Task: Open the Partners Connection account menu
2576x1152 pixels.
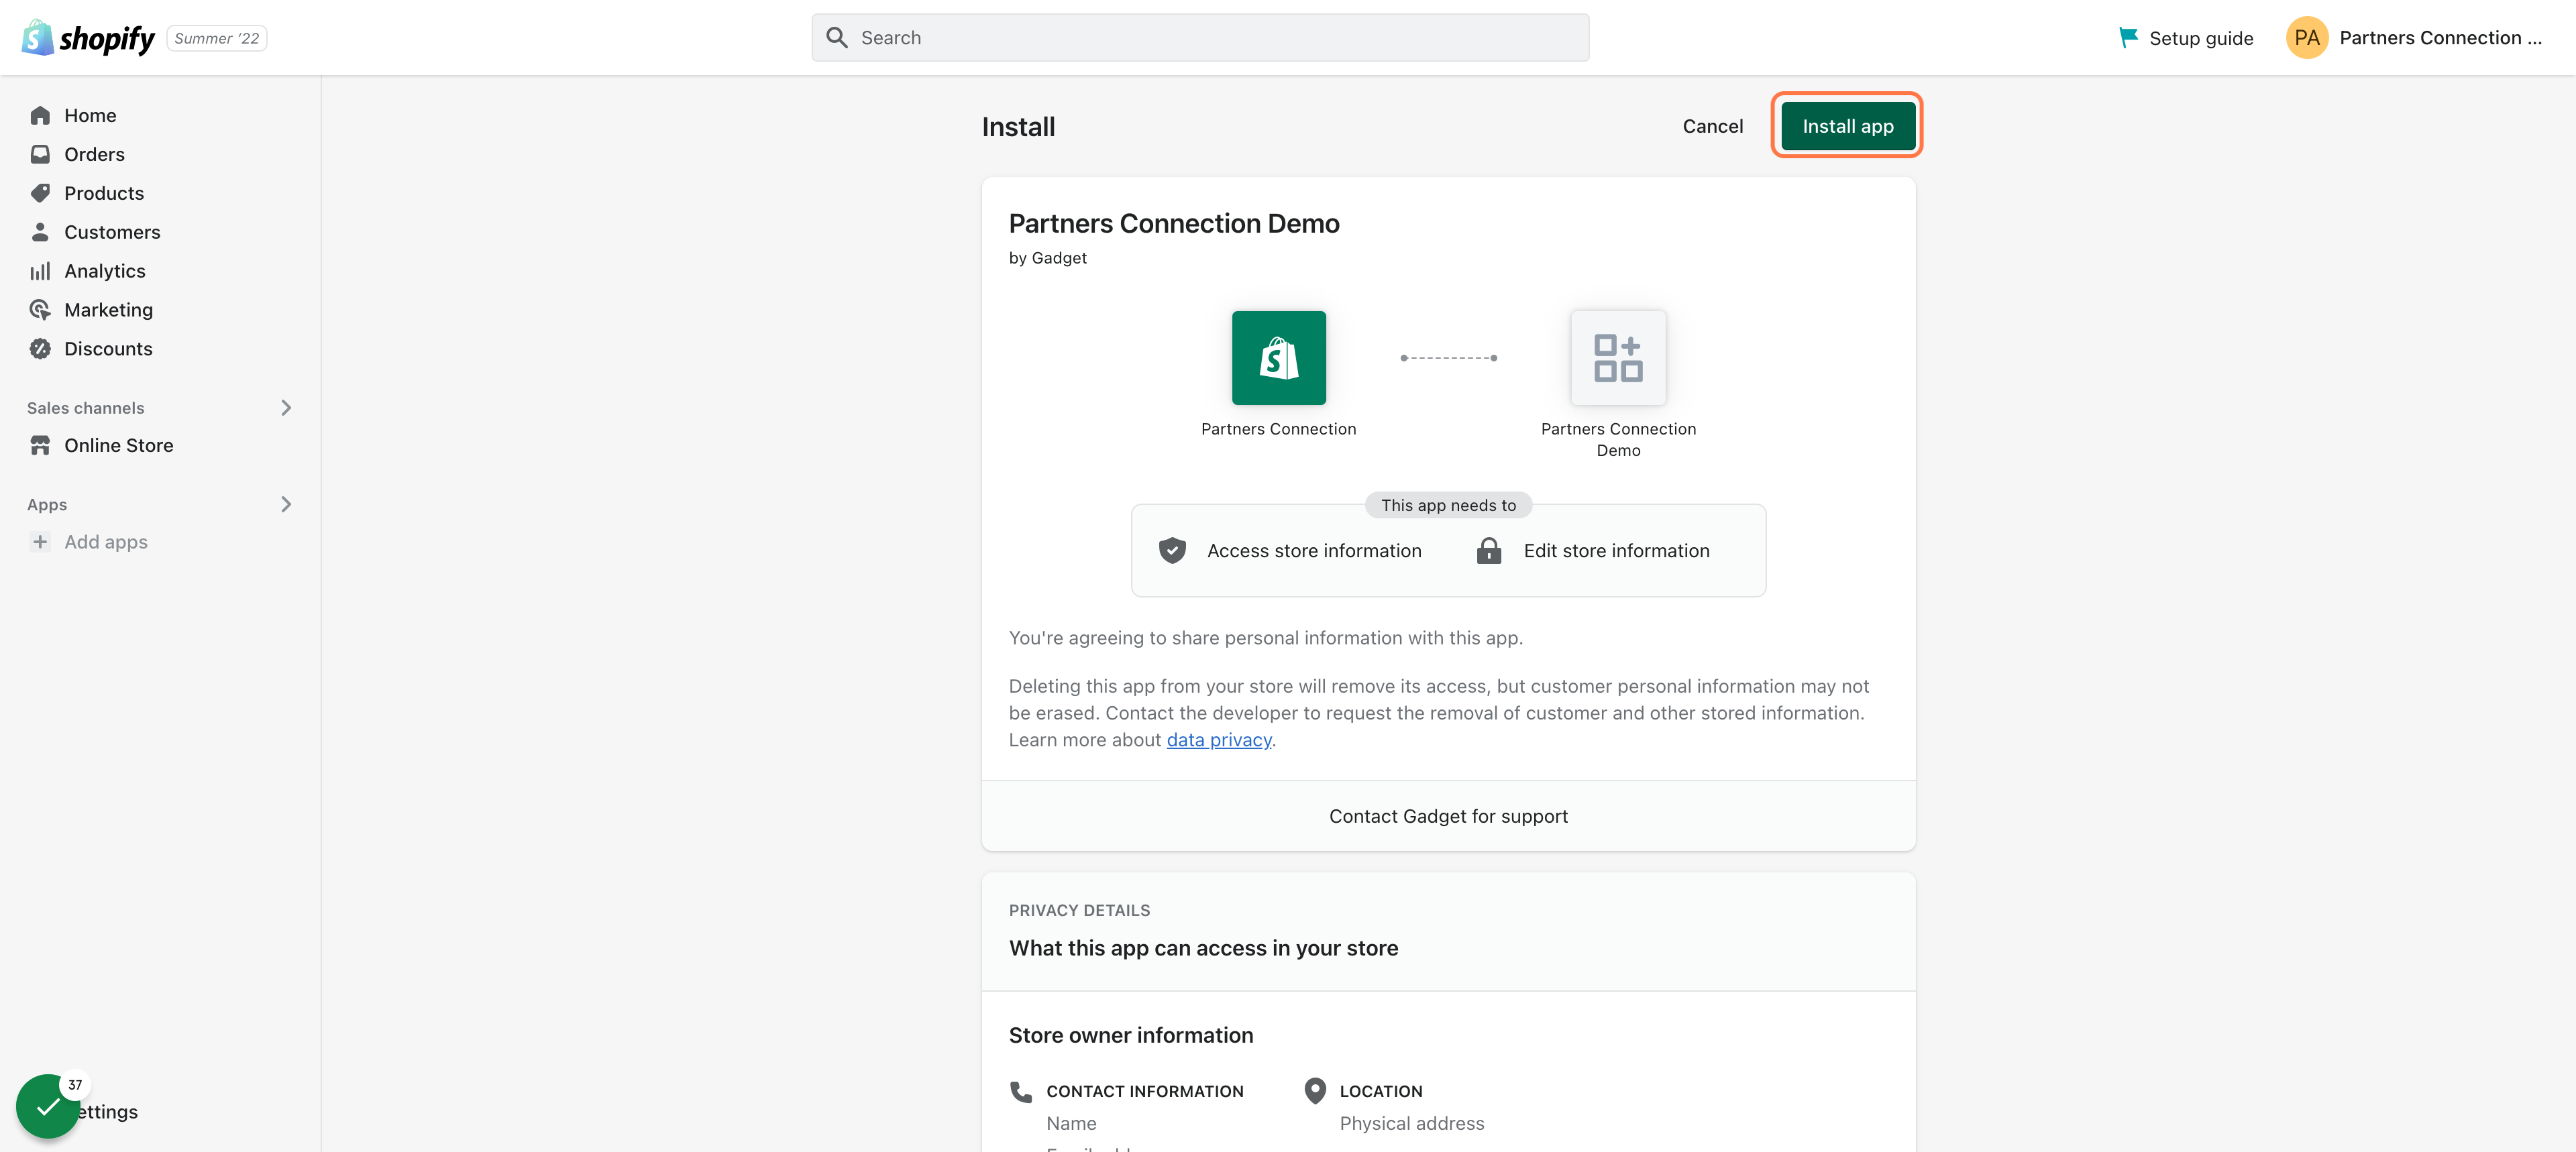Action: [x=2439, y=38]
